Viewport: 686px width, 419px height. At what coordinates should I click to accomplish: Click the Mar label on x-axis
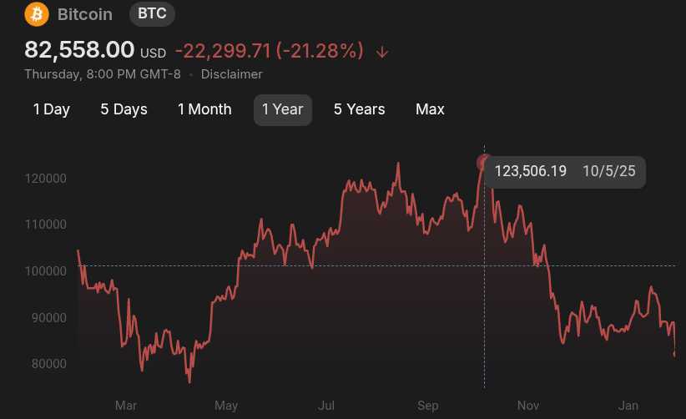[126, 406]
